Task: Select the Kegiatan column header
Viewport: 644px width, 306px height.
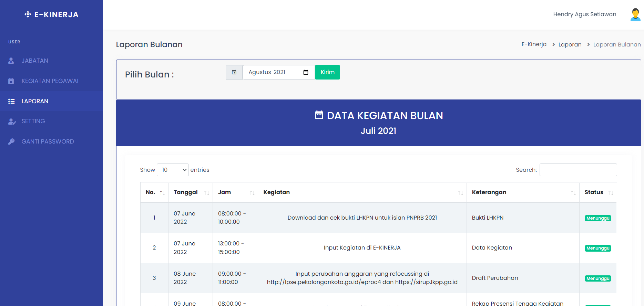Action: click(362, 192)
